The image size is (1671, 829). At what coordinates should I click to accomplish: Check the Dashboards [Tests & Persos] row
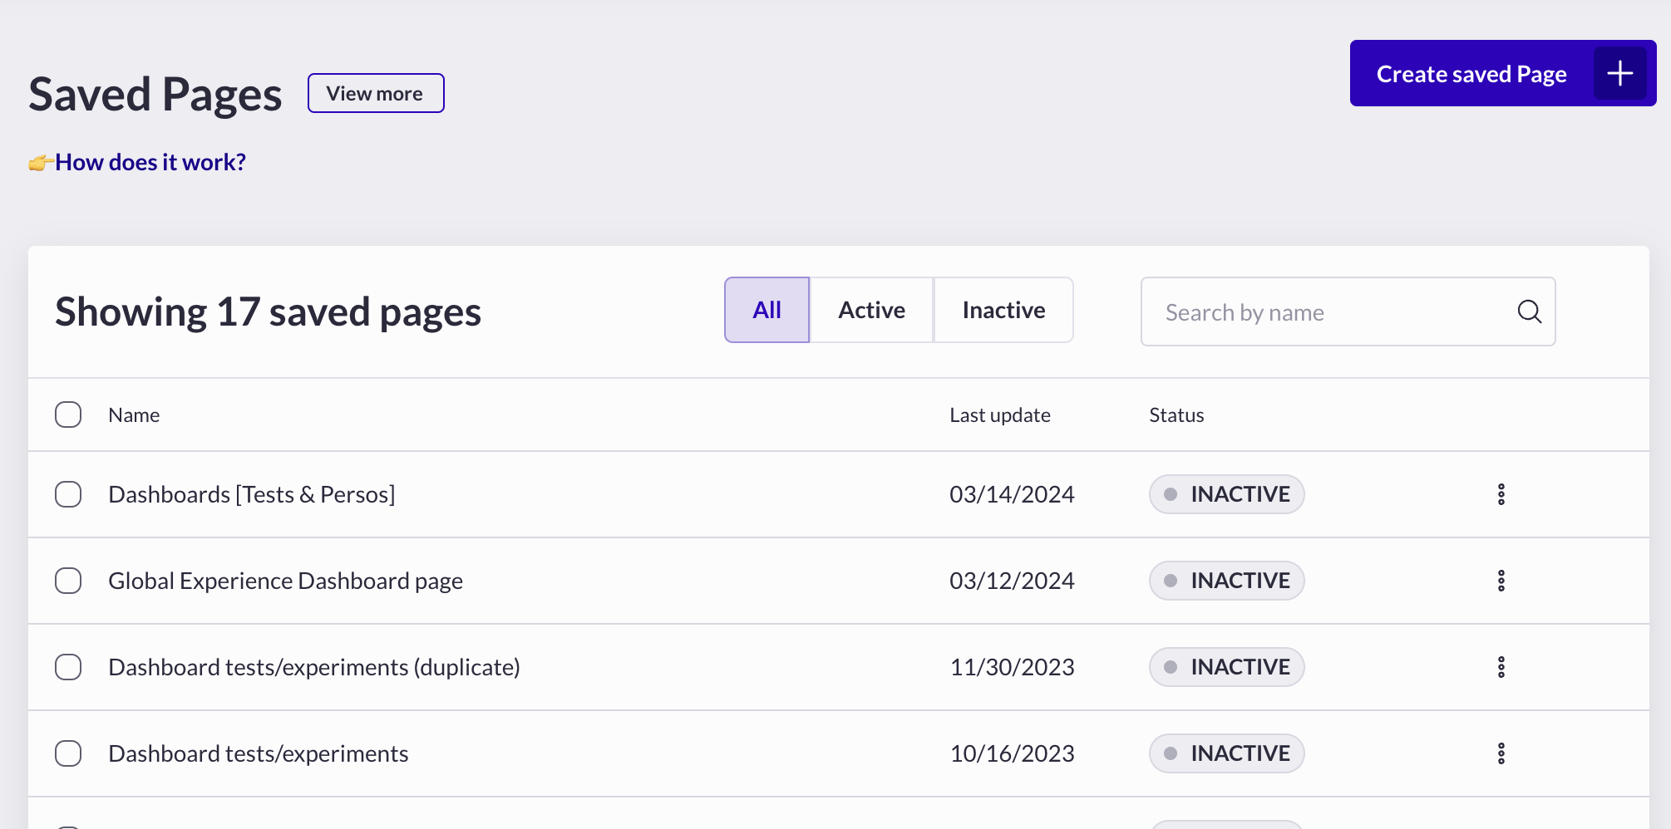(x=68, y=494)
